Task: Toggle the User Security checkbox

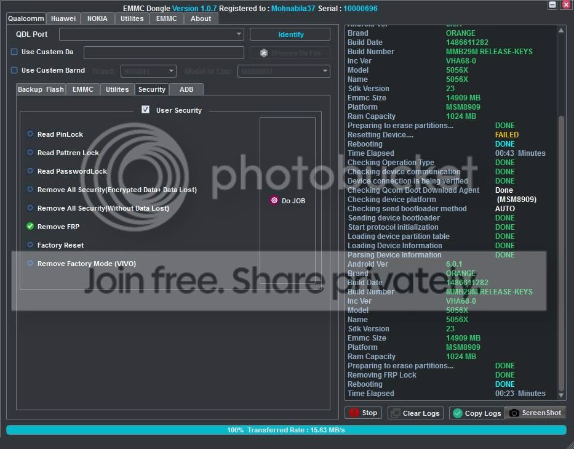Action: click(x=145, y=109)
